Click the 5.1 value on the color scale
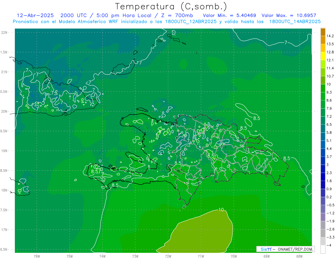This screenshot has height=260, width=336. (x=330, y=141)
